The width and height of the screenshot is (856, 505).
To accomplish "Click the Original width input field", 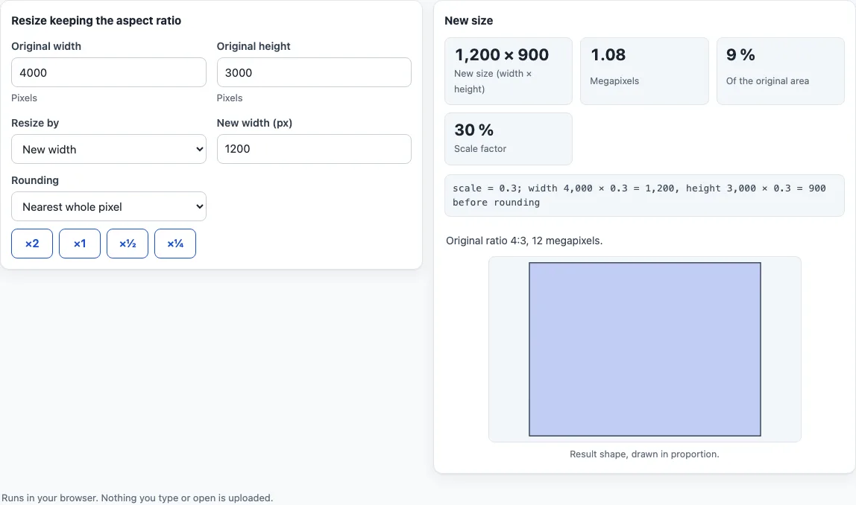I will pyautogui.click(x=109, y=72).
